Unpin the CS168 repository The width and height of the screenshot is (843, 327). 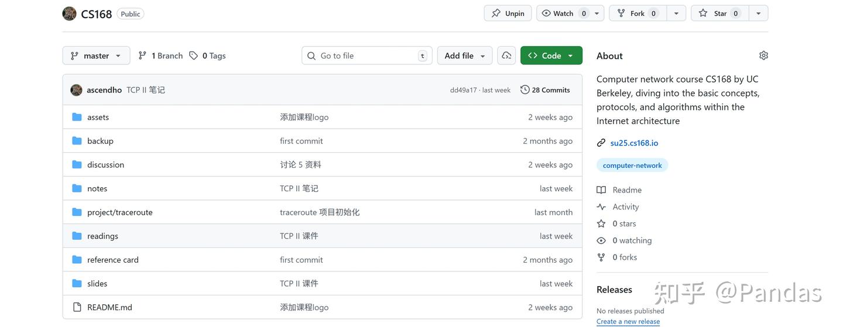pos(508,13)
